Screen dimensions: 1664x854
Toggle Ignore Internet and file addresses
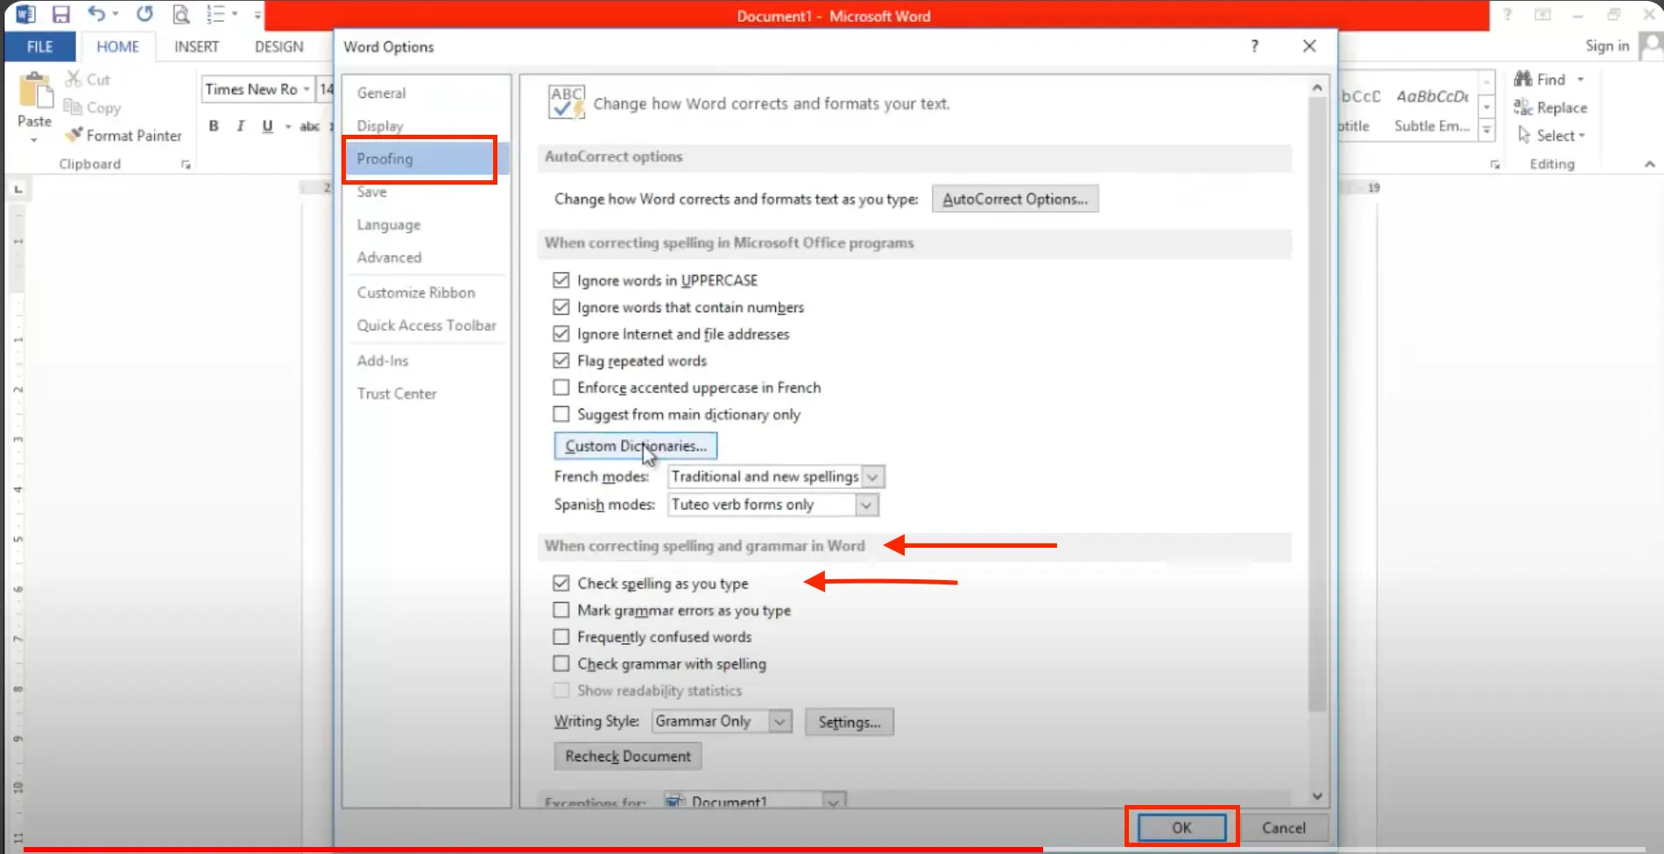click(561, 333)
